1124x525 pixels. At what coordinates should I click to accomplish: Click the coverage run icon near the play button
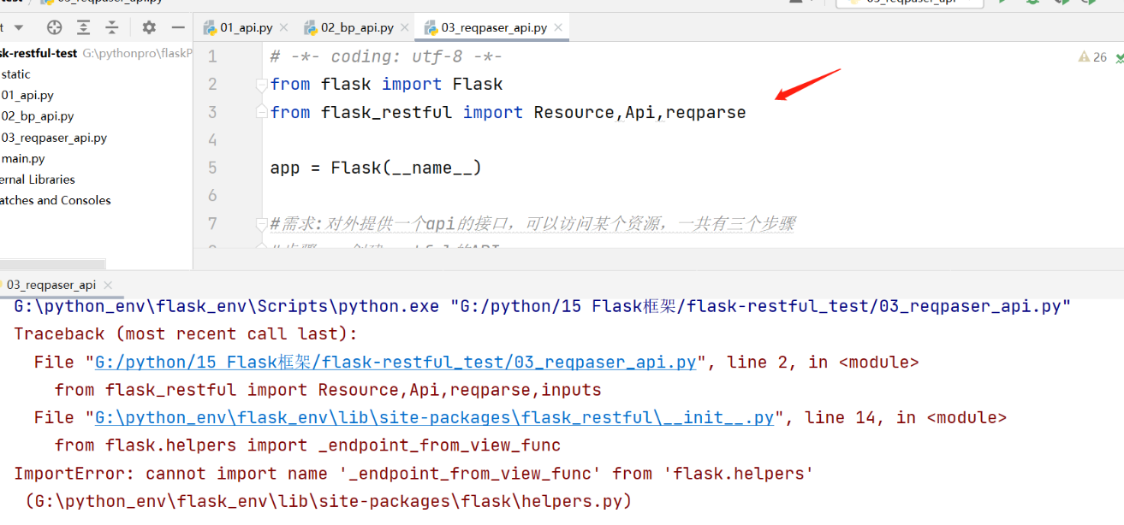[1062, 3]
